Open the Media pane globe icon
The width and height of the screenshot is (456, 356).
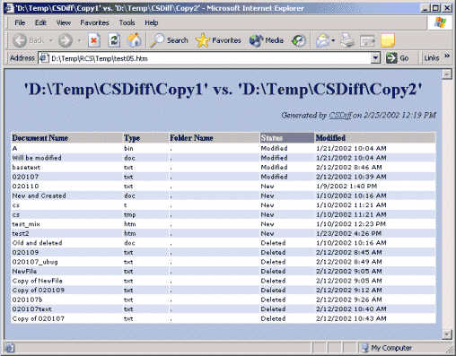(x=266, y=40)
